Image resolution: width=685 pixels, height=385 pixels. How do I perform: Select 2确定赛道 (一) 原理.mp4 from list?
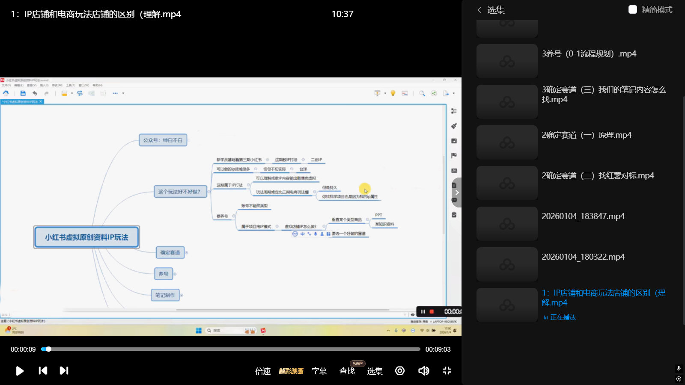point(587,135)
